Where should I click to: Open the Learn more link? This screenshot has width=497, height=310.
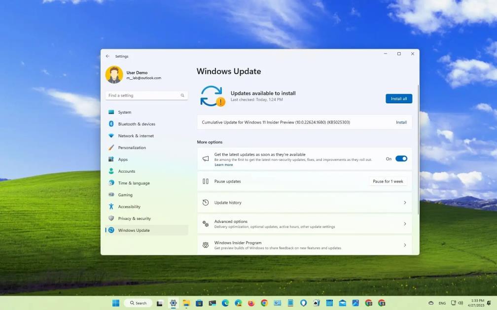coord(223,164)
